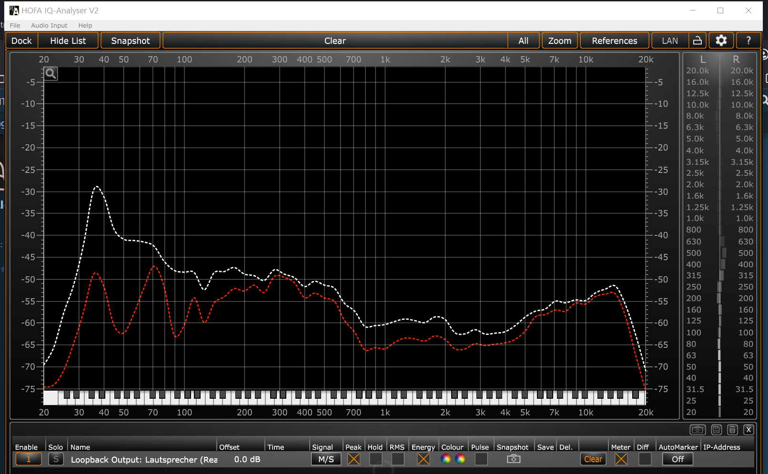Open the File menu

[x=15, y=26]
